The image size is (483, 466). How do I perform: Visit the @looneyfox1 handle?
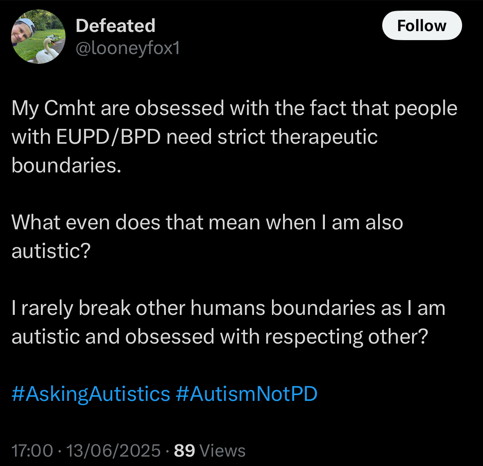128,48
